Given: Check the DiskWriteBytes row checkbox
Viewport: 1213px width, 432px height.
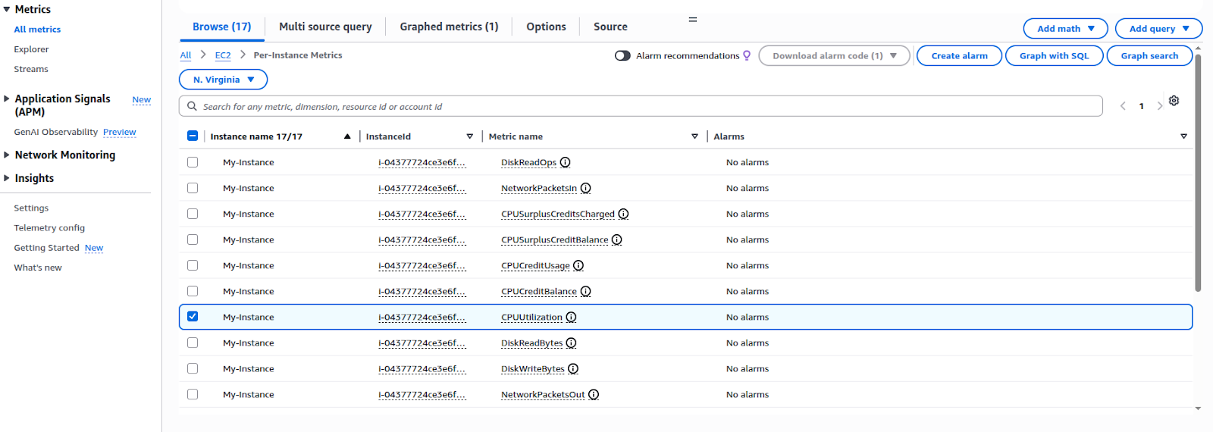Looking at the screenshot, I should (x=193, y=368).
